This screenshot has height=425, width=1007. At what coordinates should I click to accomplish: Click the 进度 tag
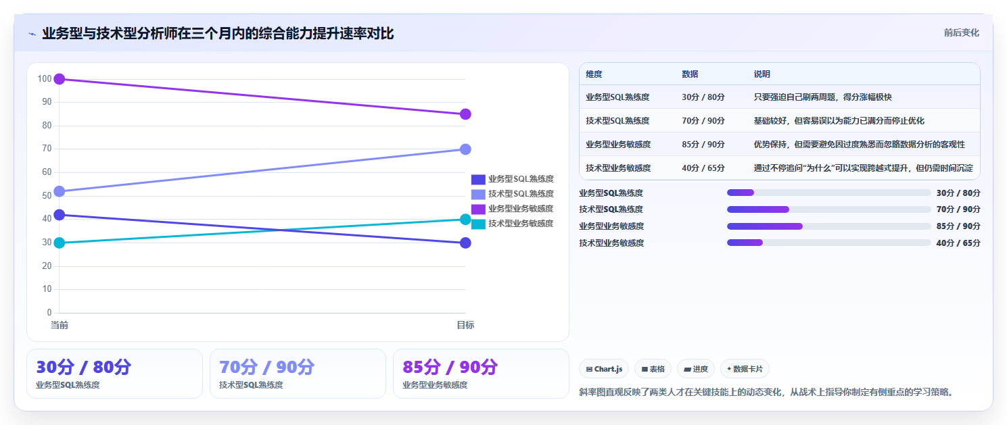[x=696, y=369]
